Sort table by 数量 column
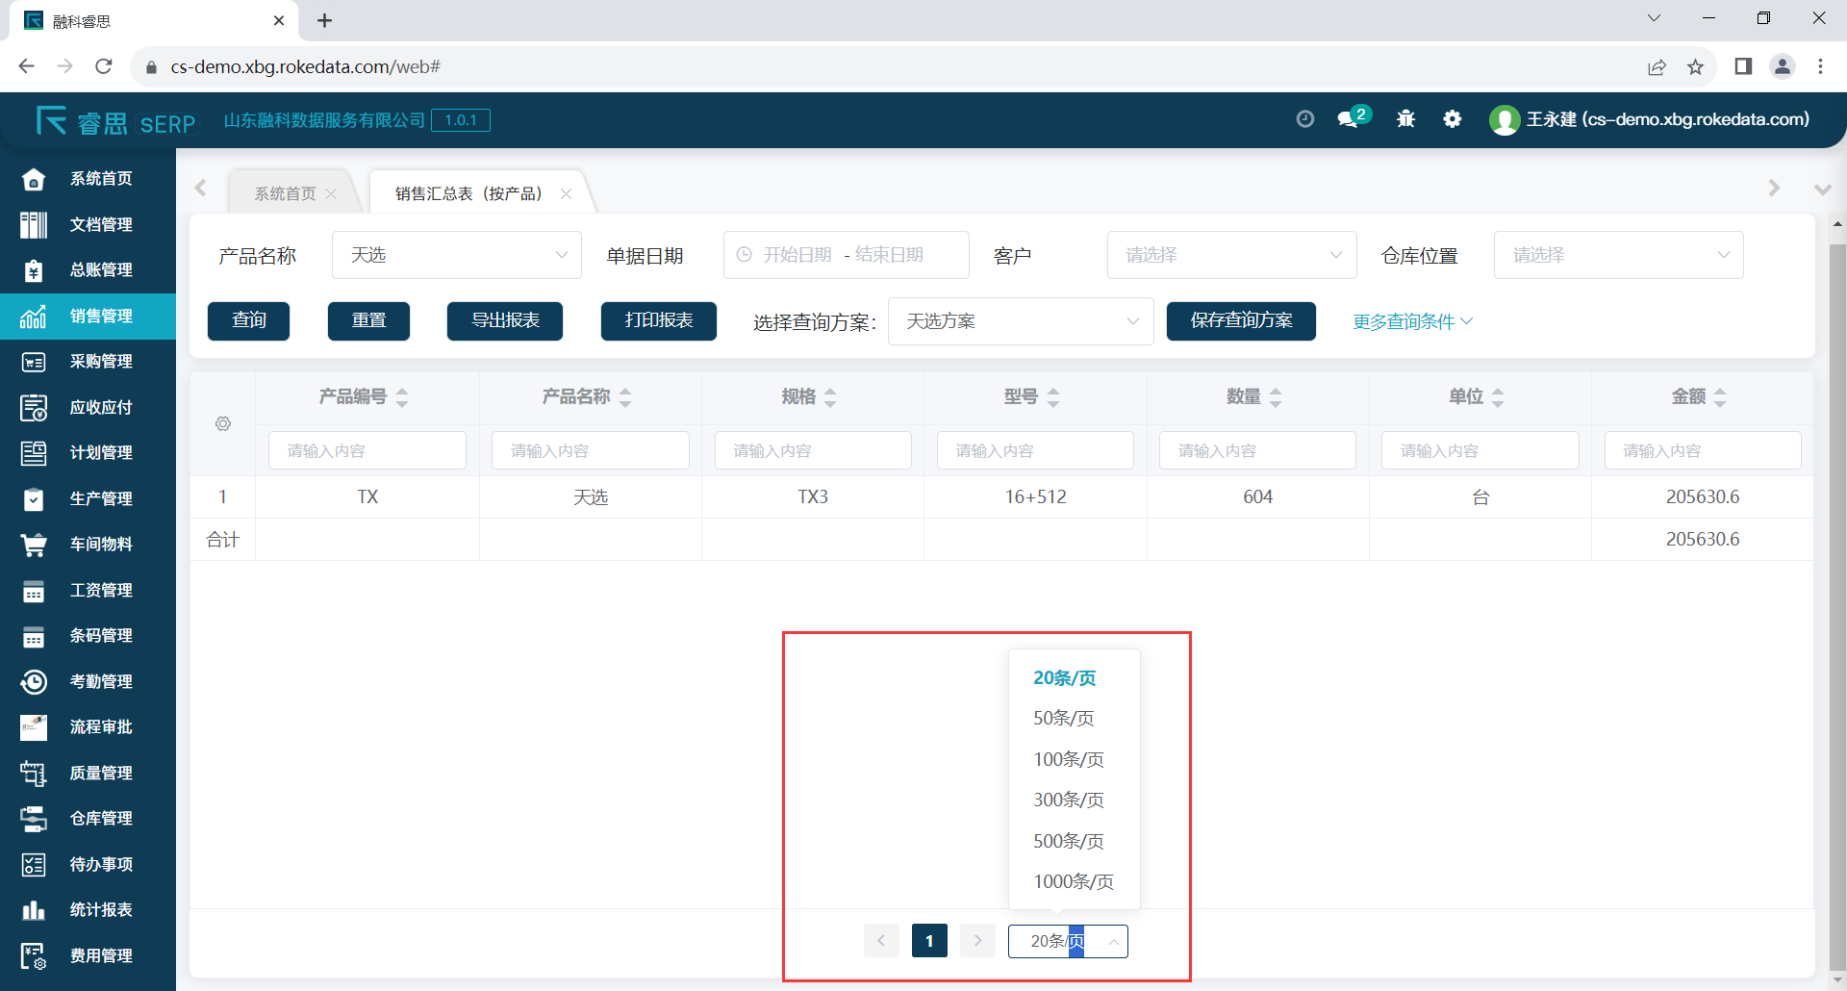This screenshot has height=991, width=1847. (1276, 397)
